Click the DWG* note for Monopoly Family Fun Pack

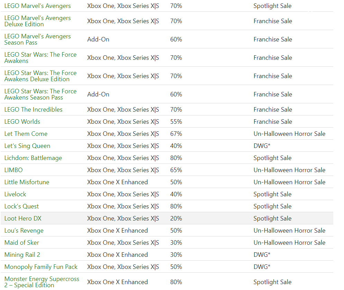point(262,267)
